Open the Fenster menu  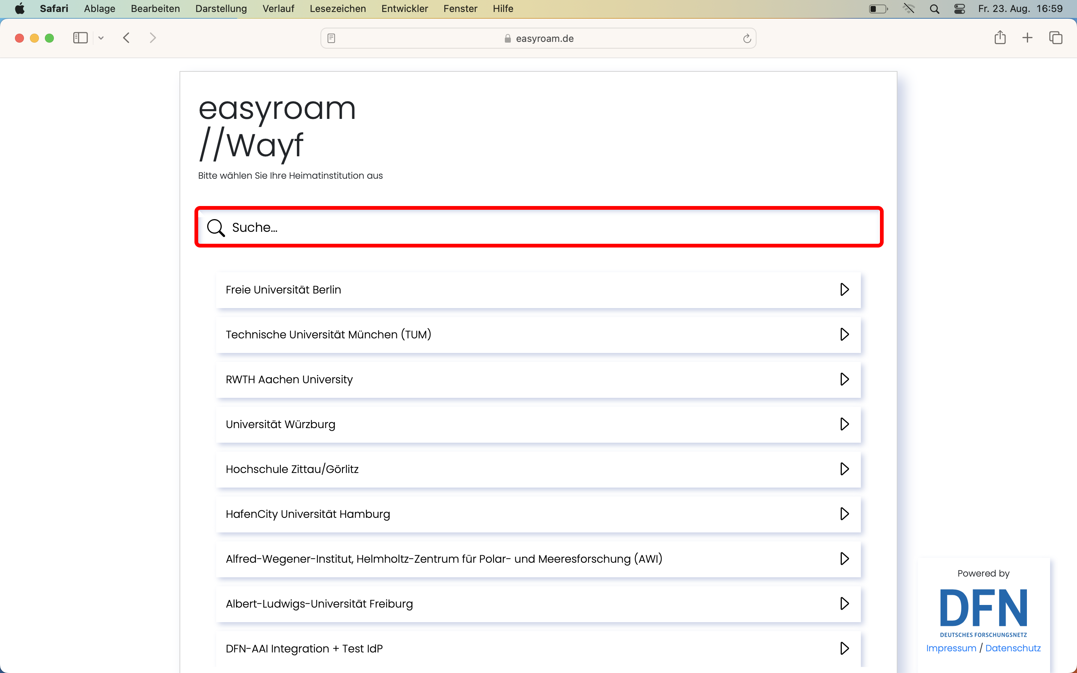(460, 9)
